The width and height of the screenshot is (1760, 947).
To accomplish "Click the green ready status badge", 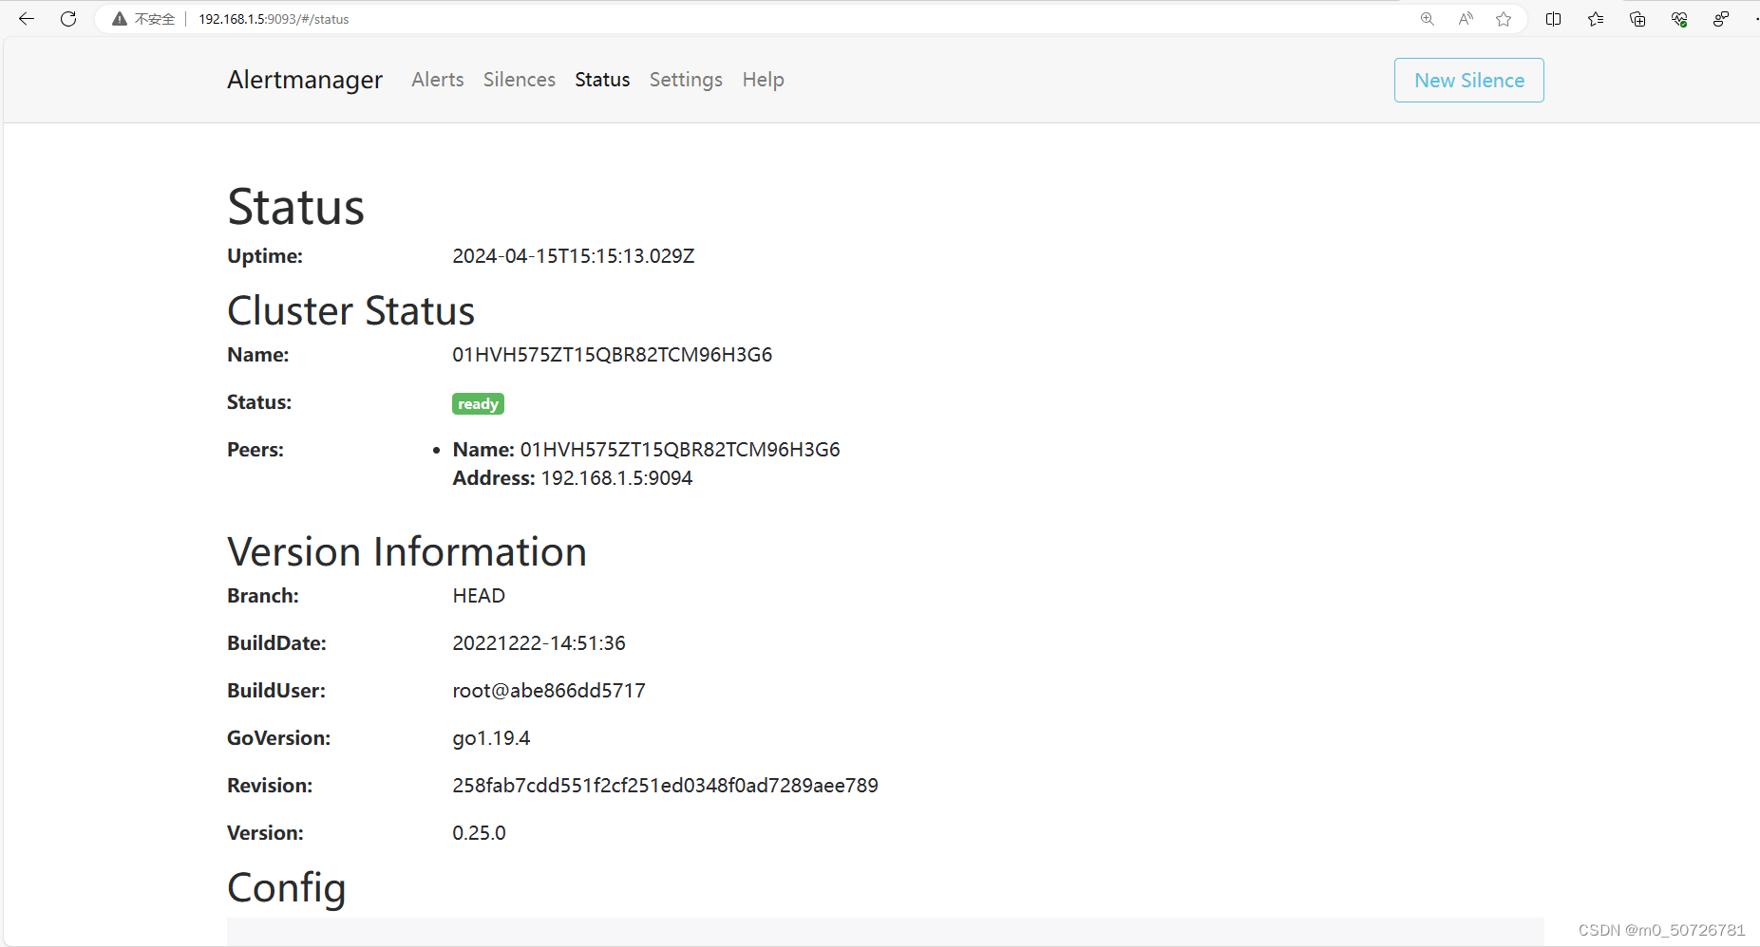I will [x=478, y=404].
